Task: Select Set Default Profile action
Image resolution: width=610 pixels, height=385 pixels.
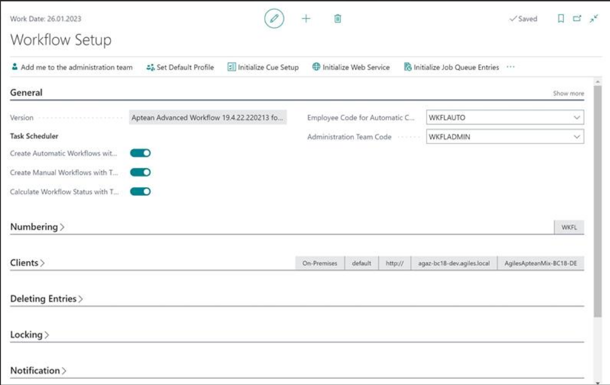Action: [x=180, y=67]
